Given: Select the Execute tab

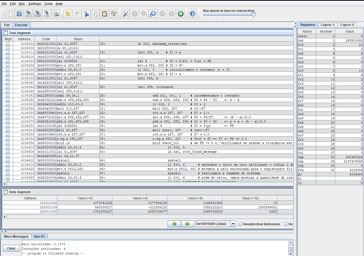Looking at the screenshot, I should coord(21,25).
